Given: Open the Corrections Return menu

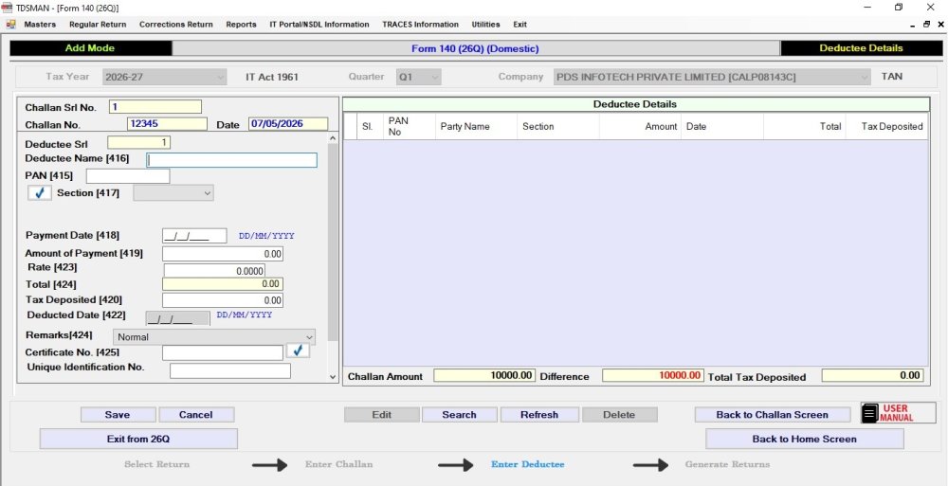Looking at the screenshot, I should coord(176,25).
